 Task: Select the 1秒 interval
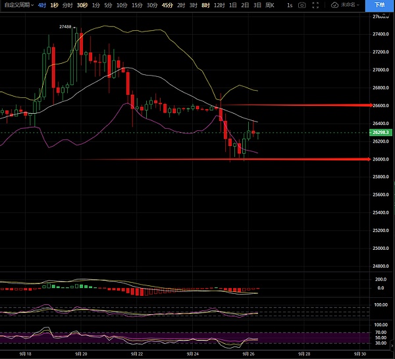(55, 5)
